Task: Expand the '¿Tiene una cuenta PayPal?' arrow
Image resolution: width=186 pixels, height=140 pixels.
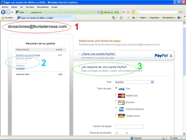Action: click(79, 54)
